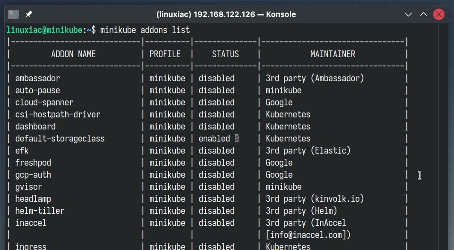Click the 'disabled' status in ambassador row

pos(216,78)
